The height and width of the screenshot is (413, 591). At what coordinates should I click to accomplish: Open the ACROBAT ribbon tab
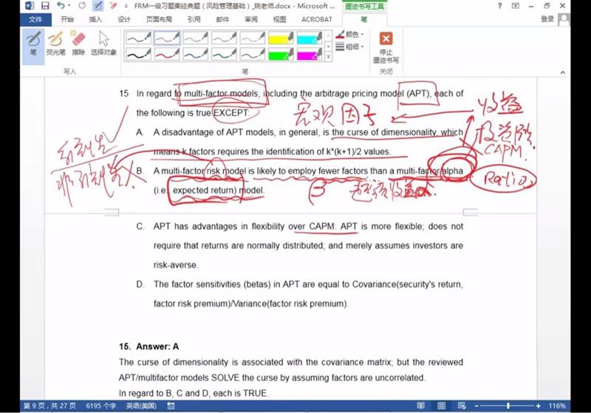click(318, 19)
